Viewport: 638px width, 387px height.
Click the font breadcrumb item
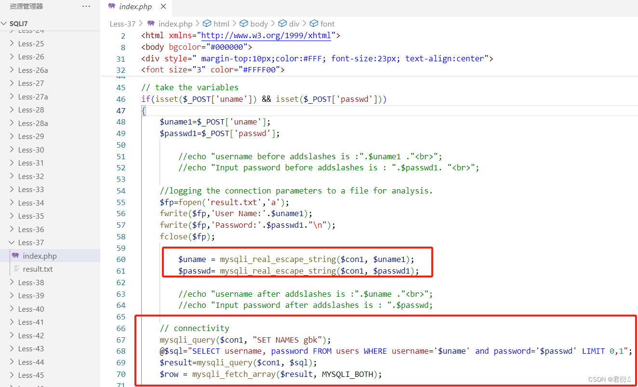click(x=328, y=24)
